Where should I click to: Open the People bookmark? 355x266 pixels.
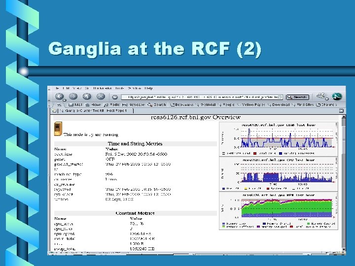point(226,105)
